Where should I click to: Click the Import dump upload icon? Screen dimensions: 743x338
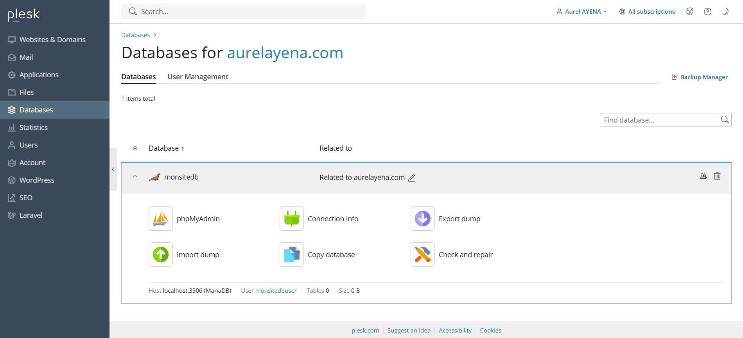tap(160, 254)
